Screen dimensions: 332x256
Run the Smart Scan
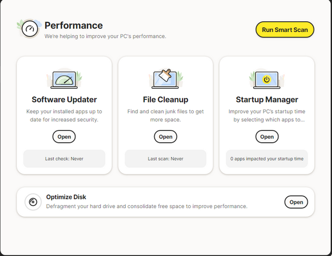(285, 29)
